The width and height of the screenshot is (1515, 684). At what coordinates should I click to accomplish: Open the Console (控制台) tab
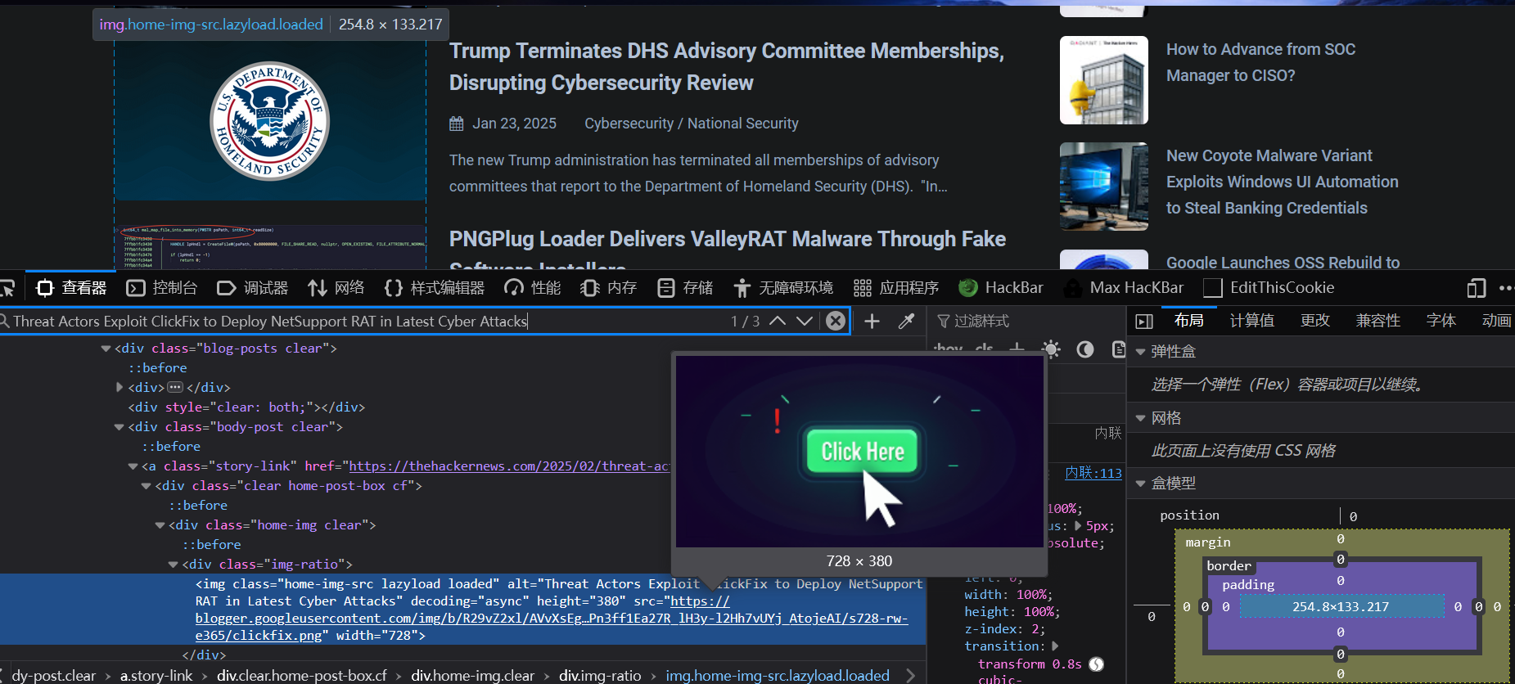coord(162,288)
